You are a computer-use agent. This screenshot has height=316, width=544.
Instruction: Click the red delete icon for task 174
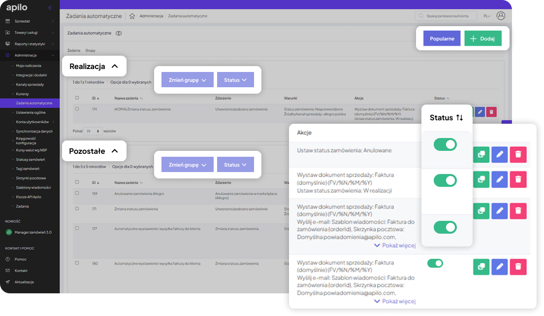coord(491,112)
